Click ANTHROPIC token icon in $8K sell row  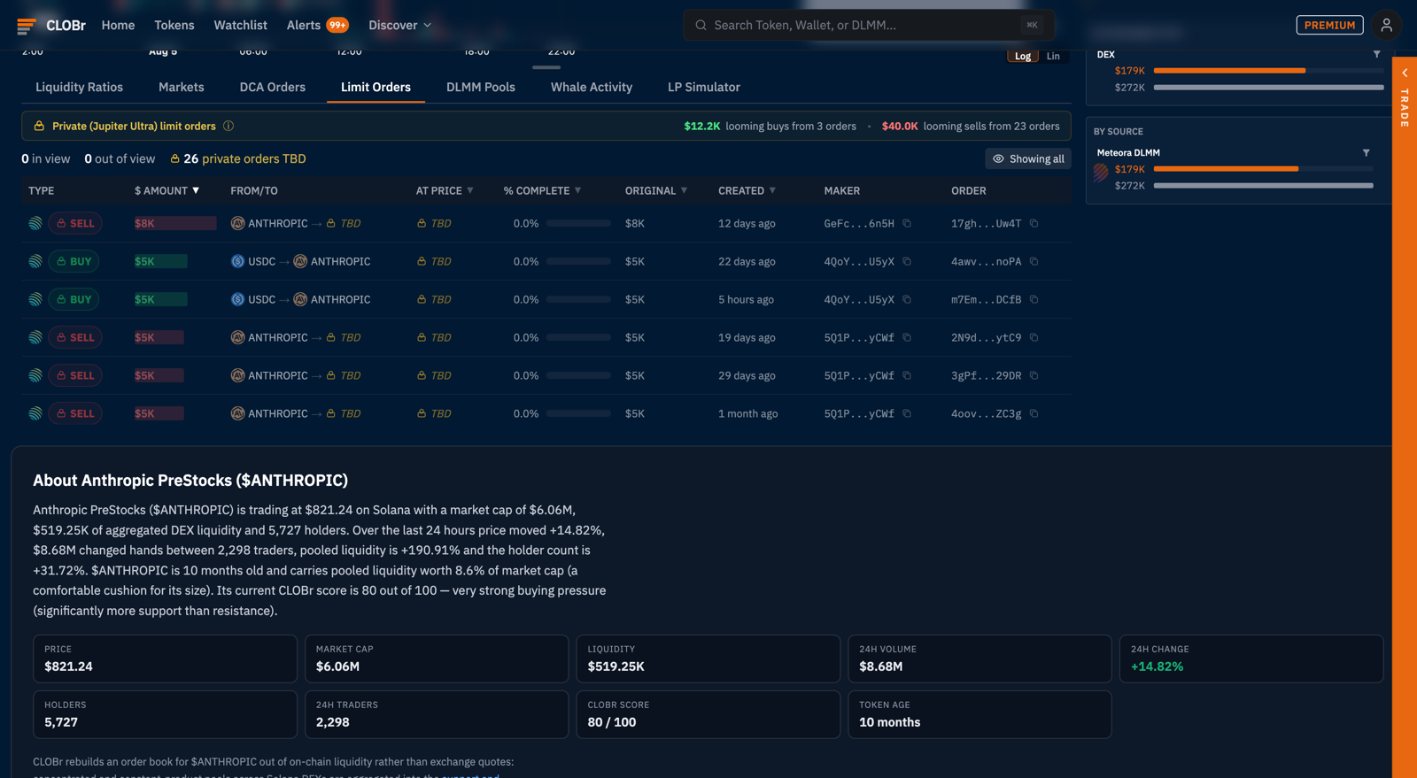(237, 223)
